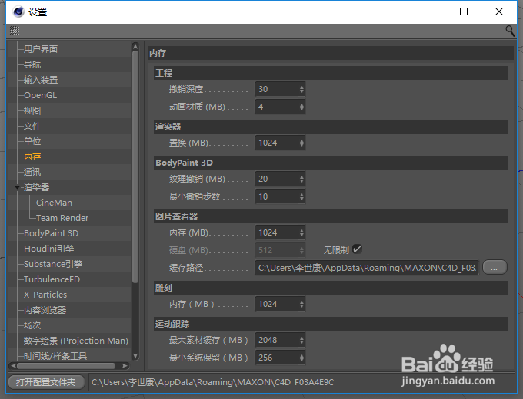
Task: Click the grip handle icon in toolbar
Action: [15, 31]
